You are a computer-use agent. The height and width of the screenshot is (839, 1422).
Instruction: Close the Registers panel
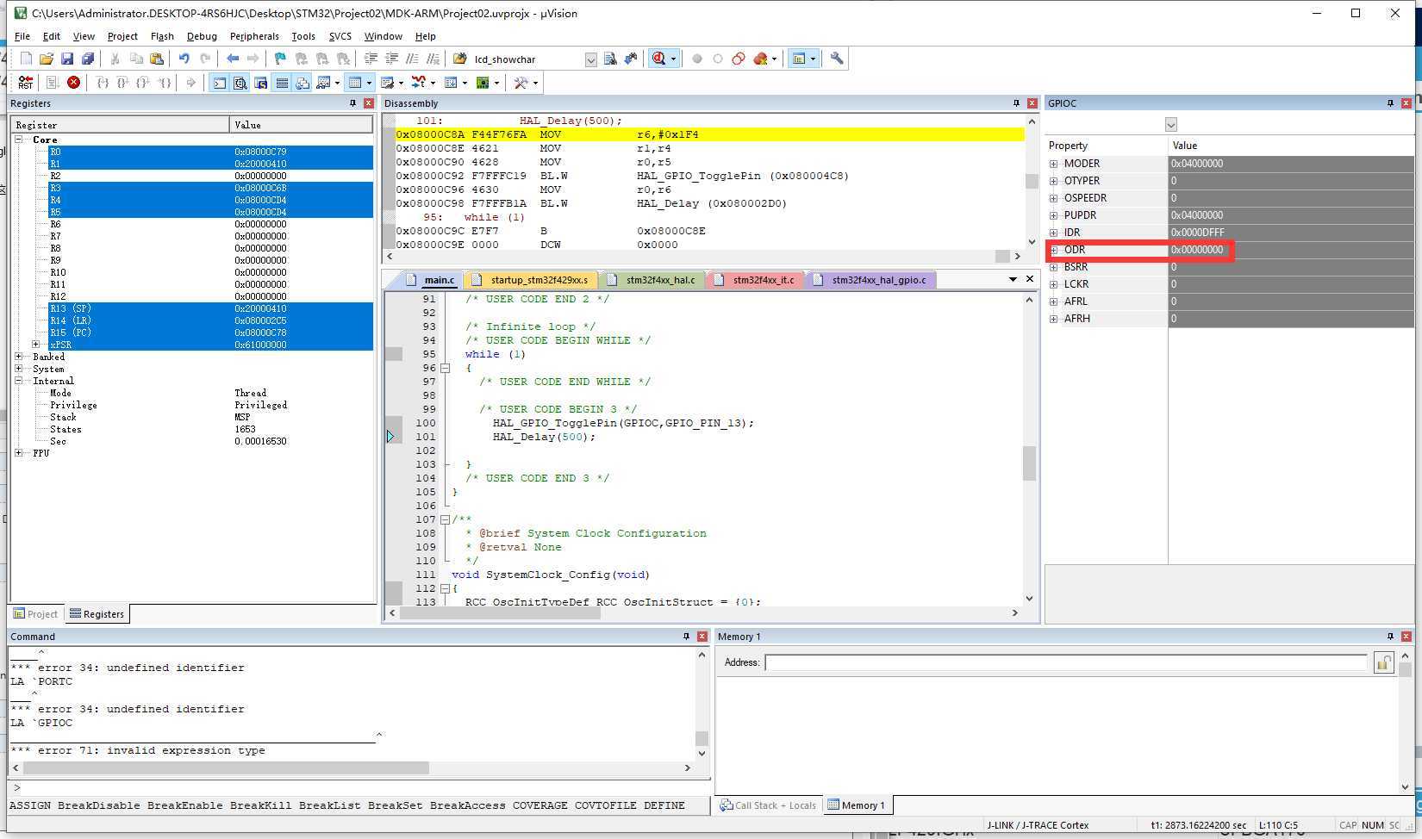pos(369,103)
